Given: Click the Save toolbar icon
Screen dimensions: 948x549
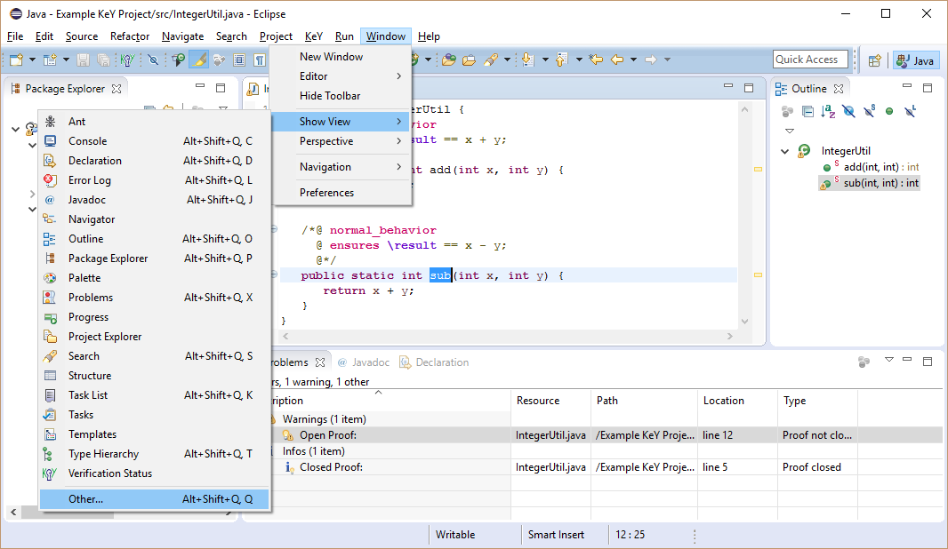Looking at the screenshot, I should pos(84,60).
